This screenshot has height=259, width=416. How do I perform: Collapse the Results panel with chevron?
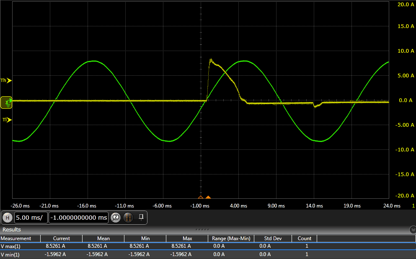point(412,230)
